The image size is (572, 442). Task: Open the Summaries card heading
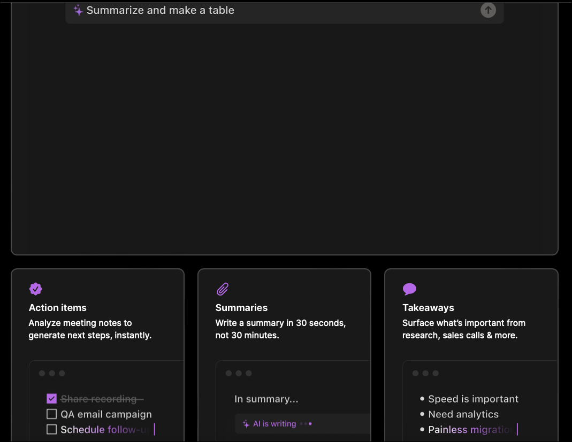pyautogui.click(x=241, y=308)
